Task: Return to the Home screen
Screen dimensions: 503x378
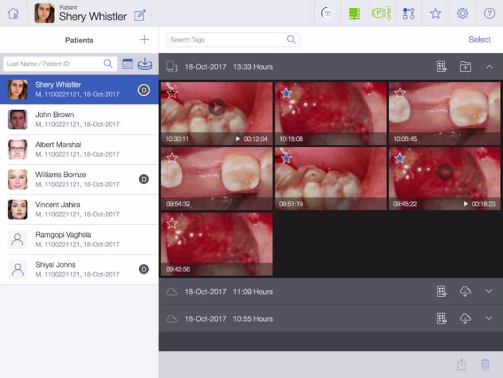Action: (13, 13)
